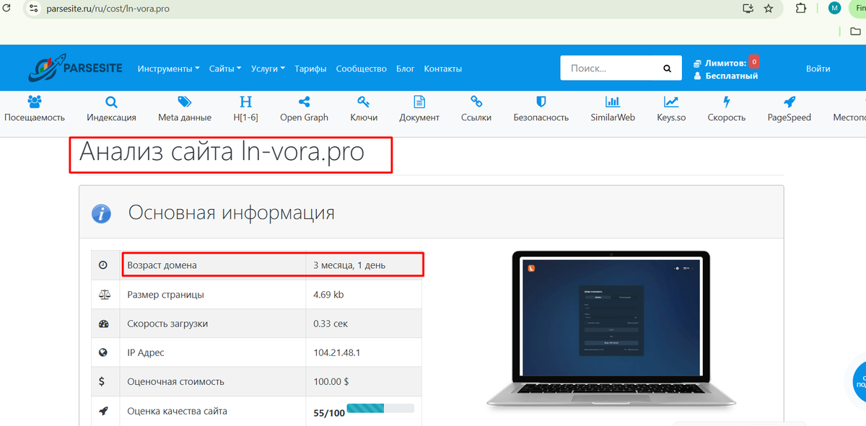
Task: Open the Open Graph analyzer
Action: (304, 108)
